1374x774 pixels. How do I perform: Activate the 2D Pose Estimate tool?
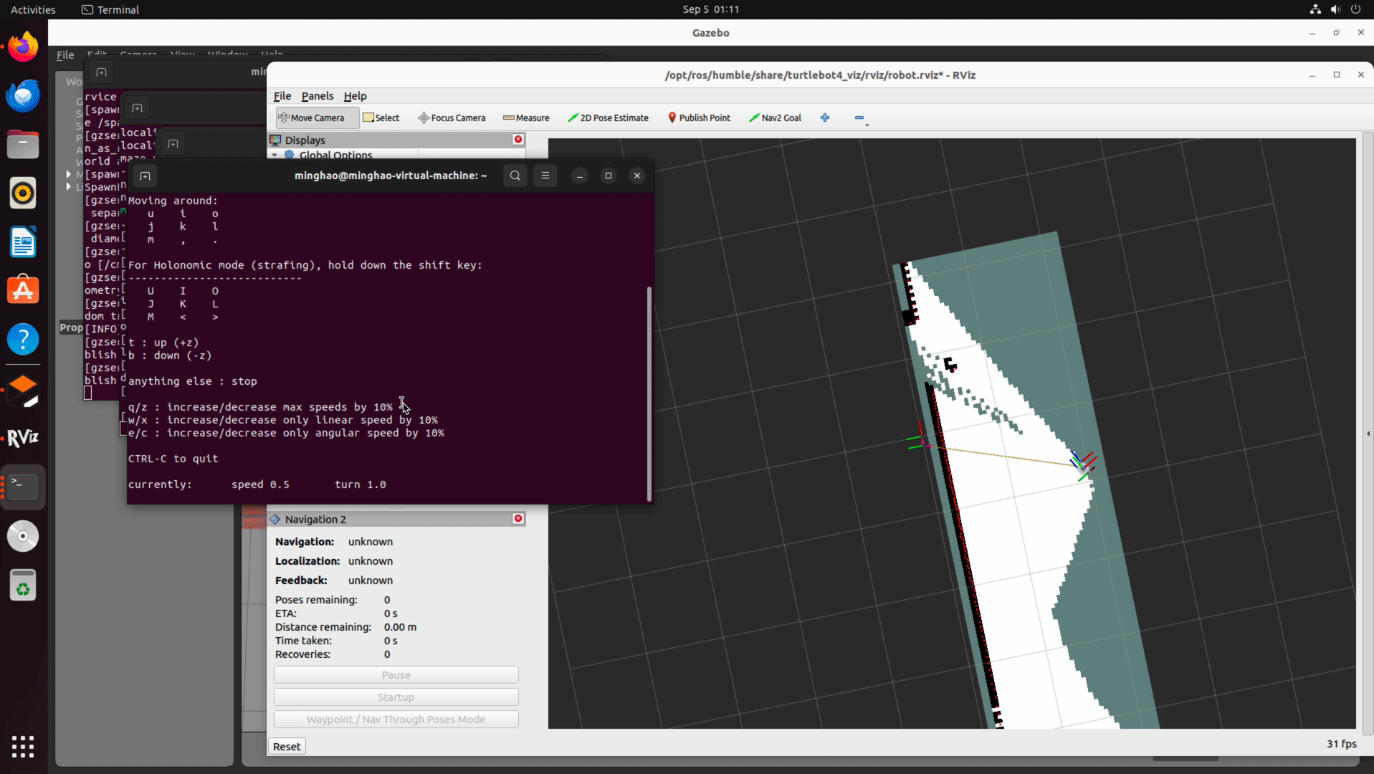pyautogui.click(x=608, y=118)
